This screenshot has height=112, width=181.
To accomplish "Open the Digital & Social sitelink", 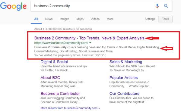I will pyautogui.click(x=54, y=62).
